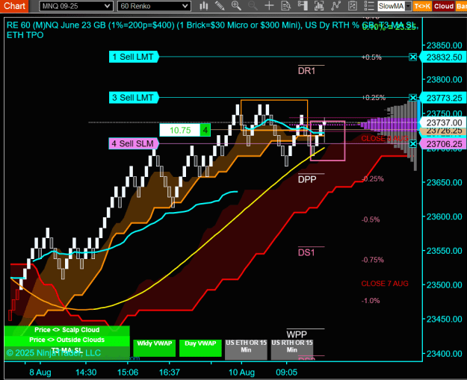
Task: Open the properties list icon
Action: 368,6
